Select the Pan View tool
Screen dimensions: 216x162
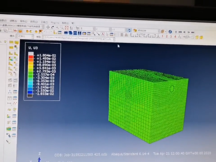click(48, 27)
